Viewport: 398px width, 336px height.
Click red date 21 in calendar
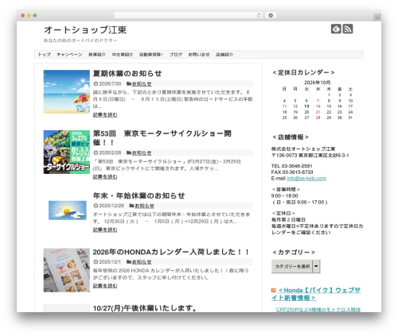click(x=318, y=112)
